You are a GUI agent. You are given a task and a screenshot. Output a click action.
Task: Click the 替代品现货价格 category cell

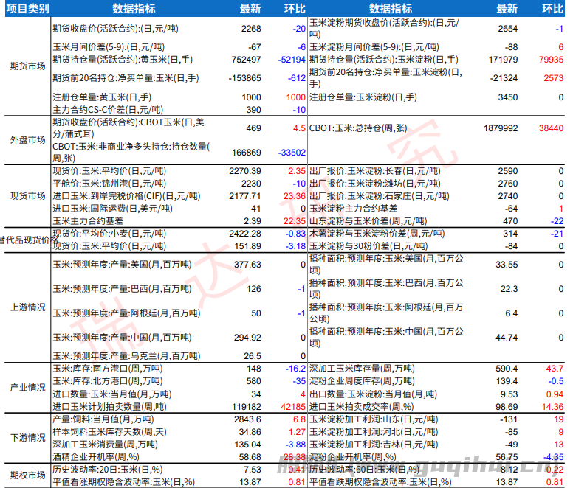(25, 240)
